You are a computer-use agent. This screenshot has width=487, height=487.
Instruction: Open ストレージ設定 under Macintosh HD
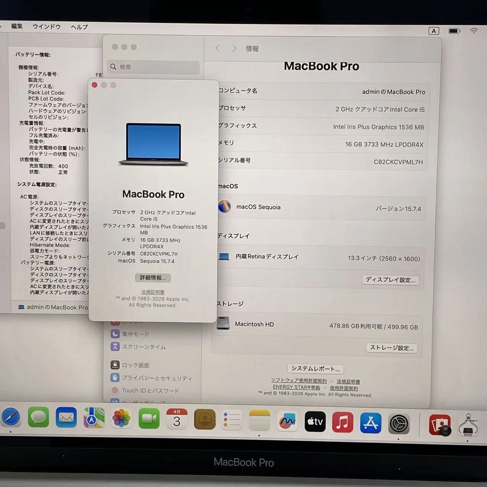391,348
